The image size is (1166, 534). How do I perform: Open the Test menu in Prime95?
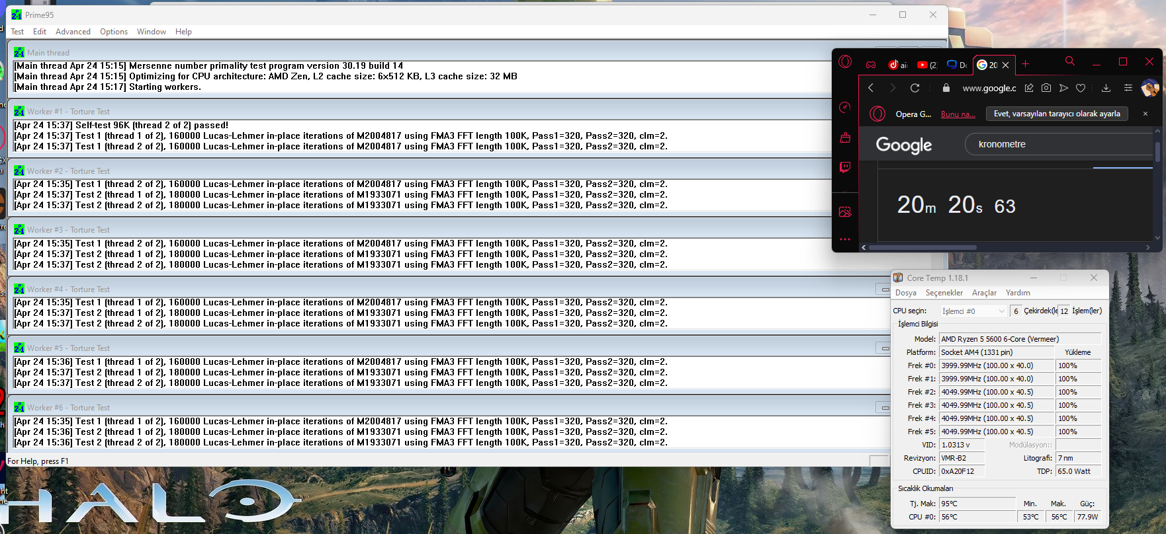(17, 32)
